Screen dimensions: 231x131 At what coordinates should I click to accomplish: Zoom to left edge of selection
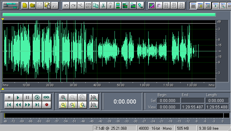pyautogui.click(x=72, y=105)
